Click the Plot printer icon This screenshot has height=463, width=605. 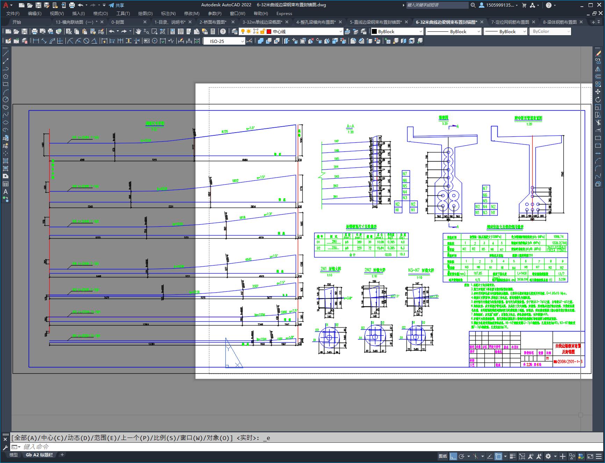click(35, 31)
